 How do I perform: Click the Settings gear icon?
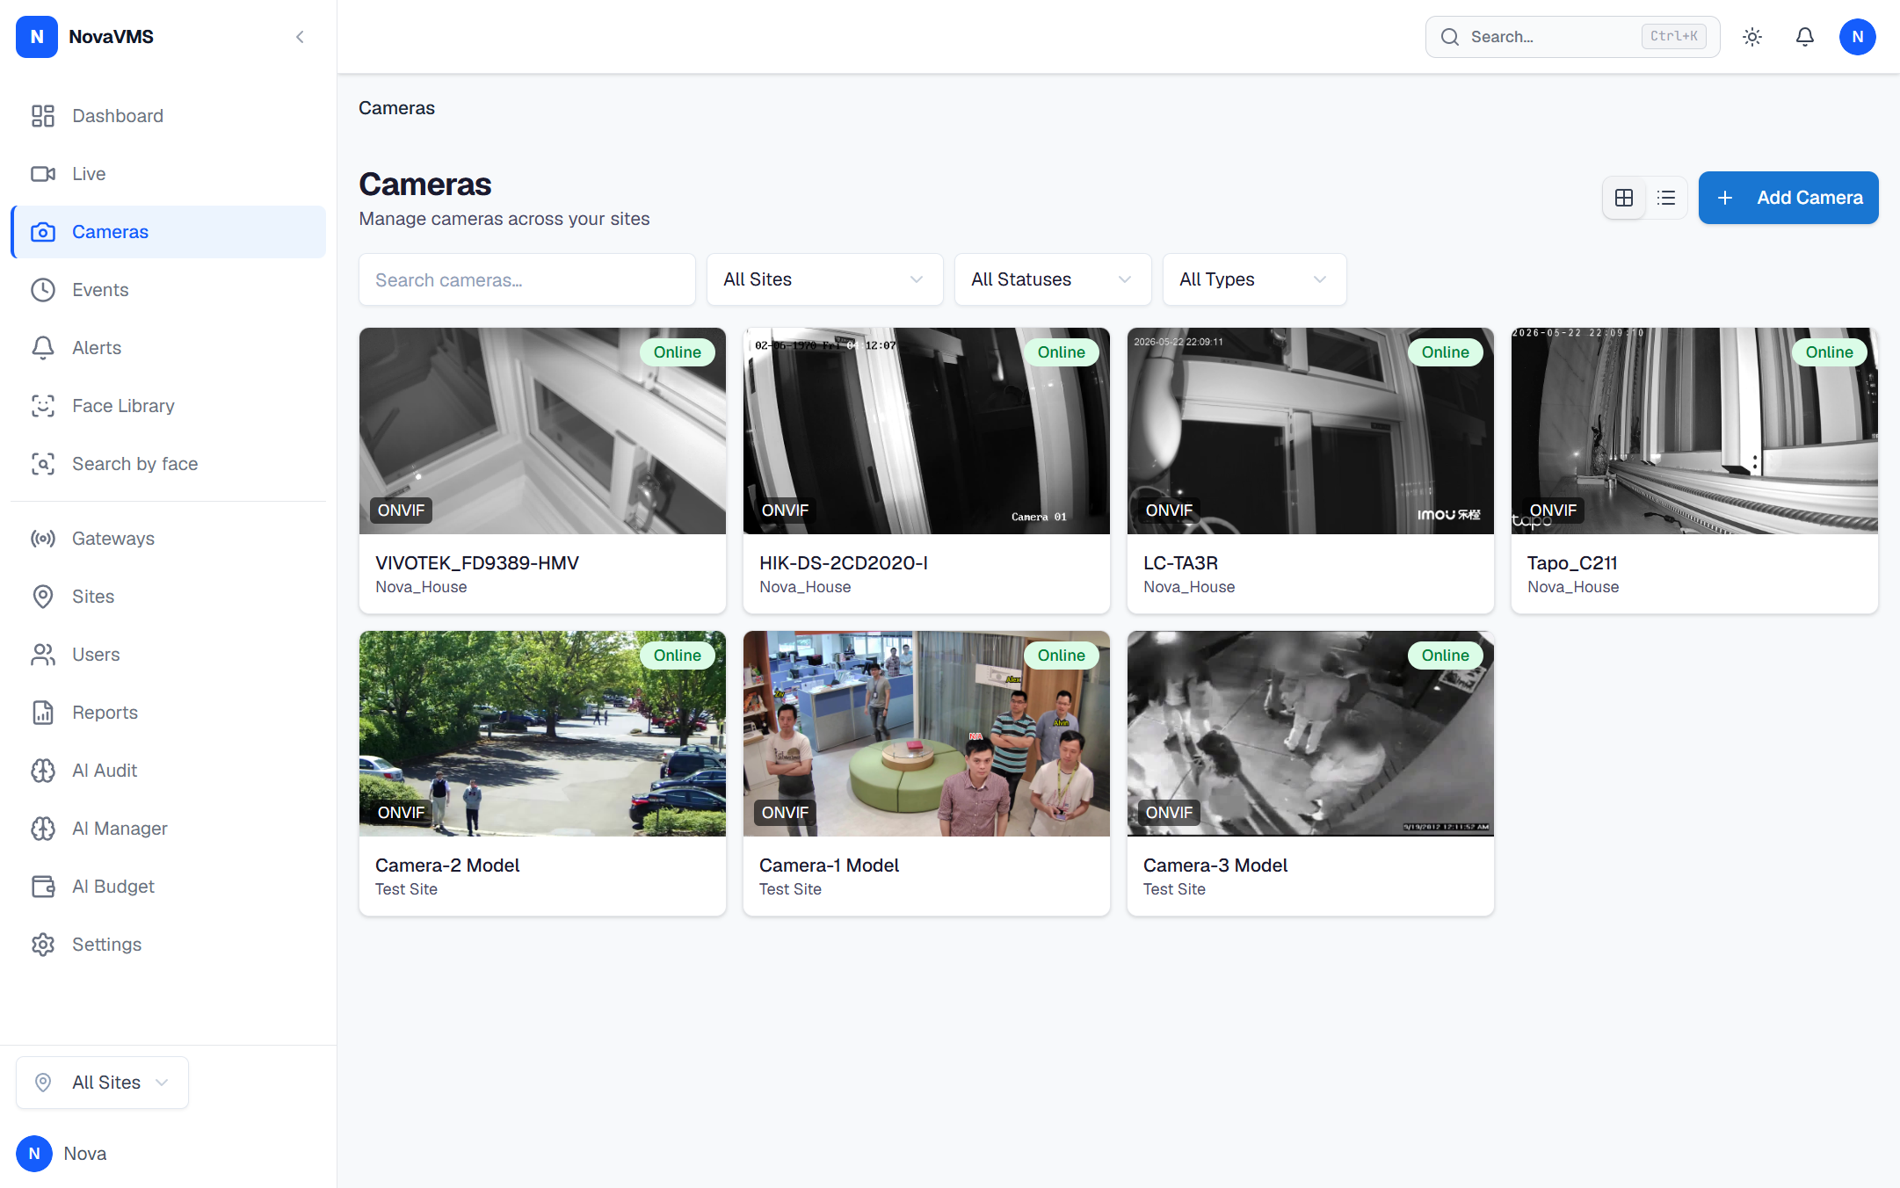(43, 945)
